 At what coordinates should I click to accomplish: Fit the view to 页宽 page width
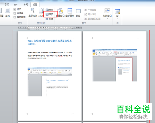point(50,19)
